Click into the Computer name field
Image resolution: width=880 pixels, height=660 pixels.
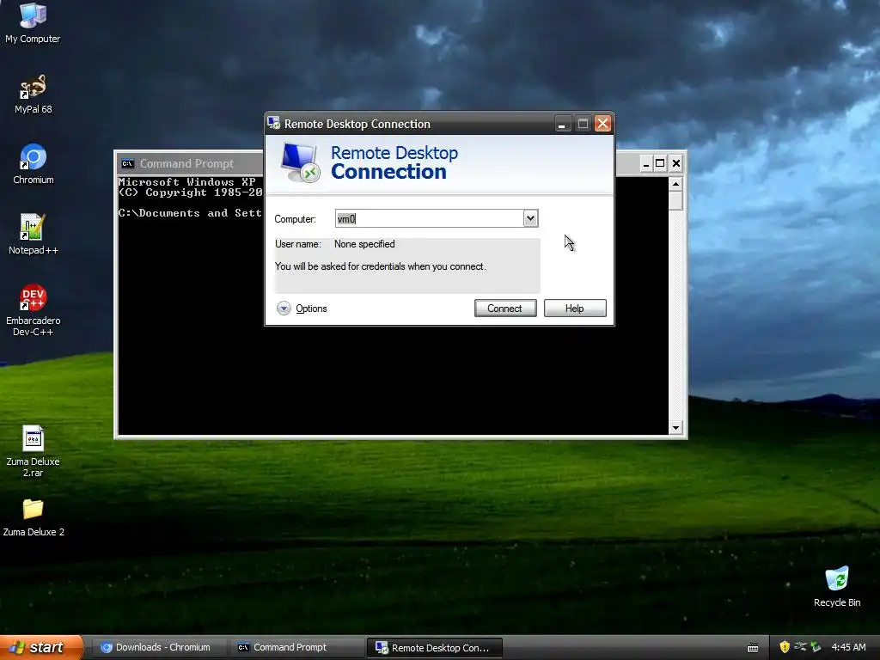point(430,218)
